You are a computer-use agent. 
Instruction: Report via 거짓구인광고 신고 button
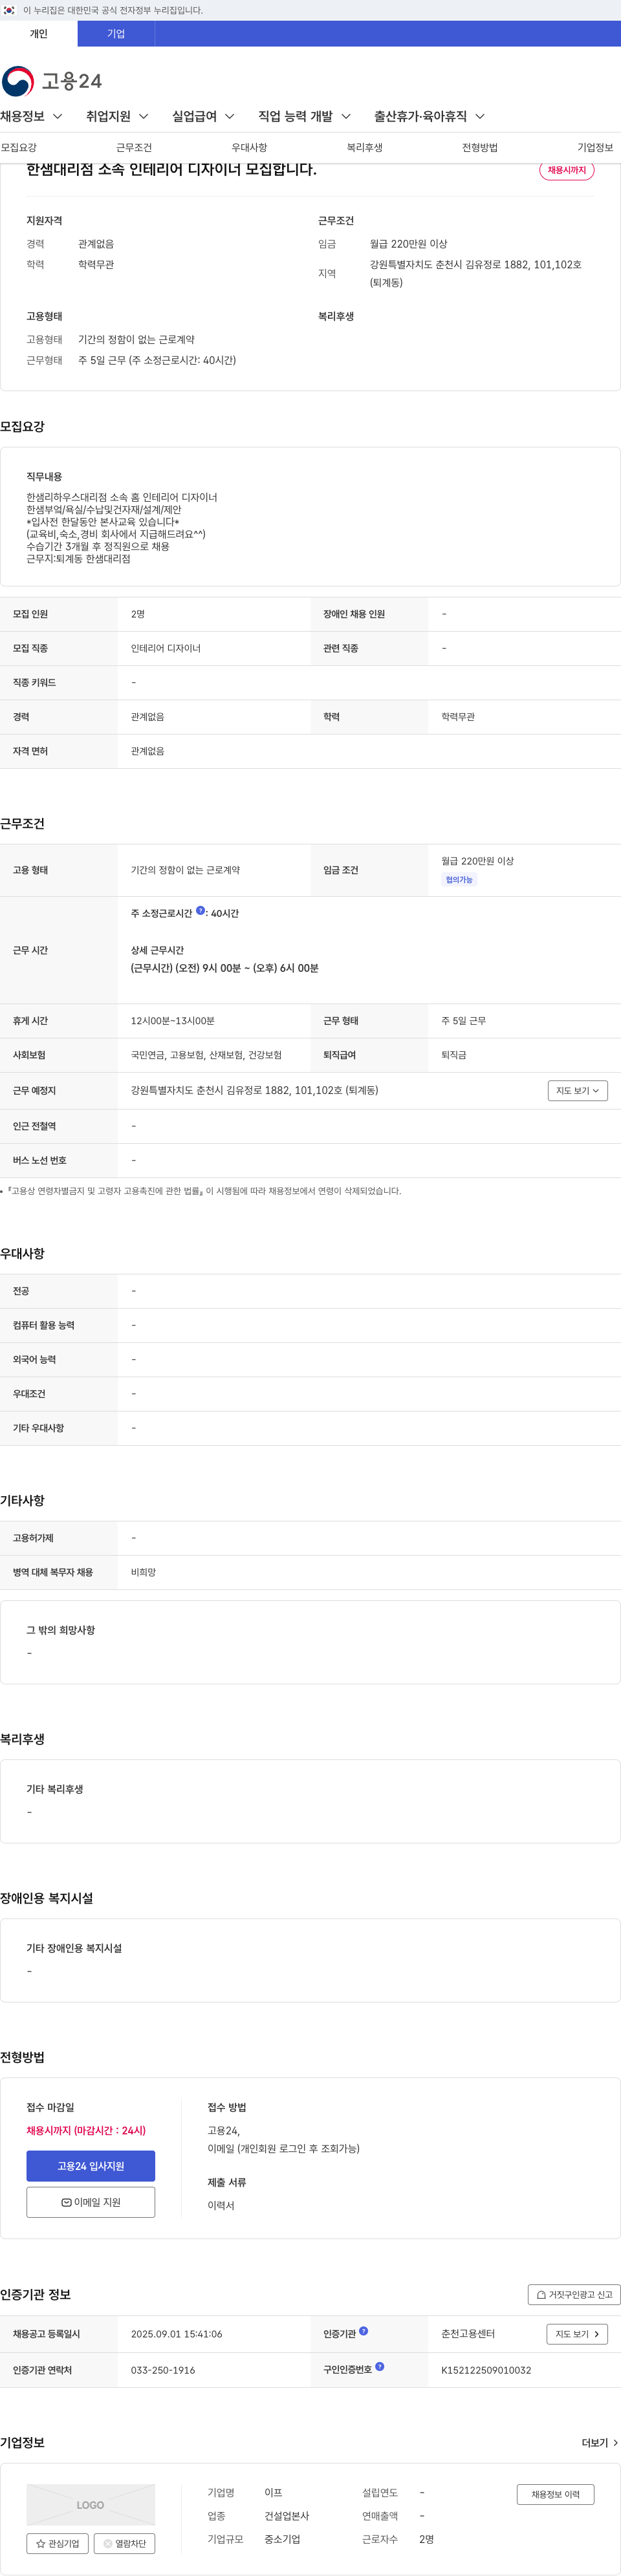click(x=574, y=2295)
